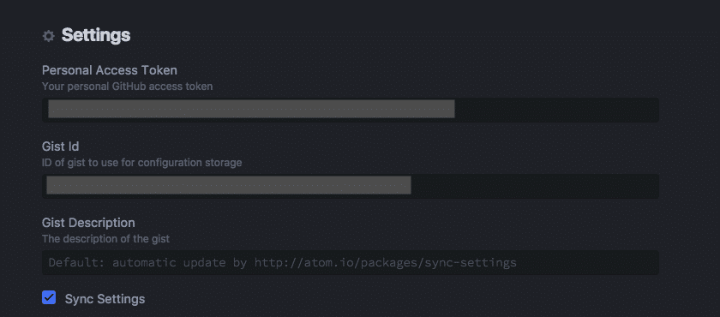This screenshot has height=317, width=720.
Task: Focus the Personal Access Token input field
Action: pos(351,110)
